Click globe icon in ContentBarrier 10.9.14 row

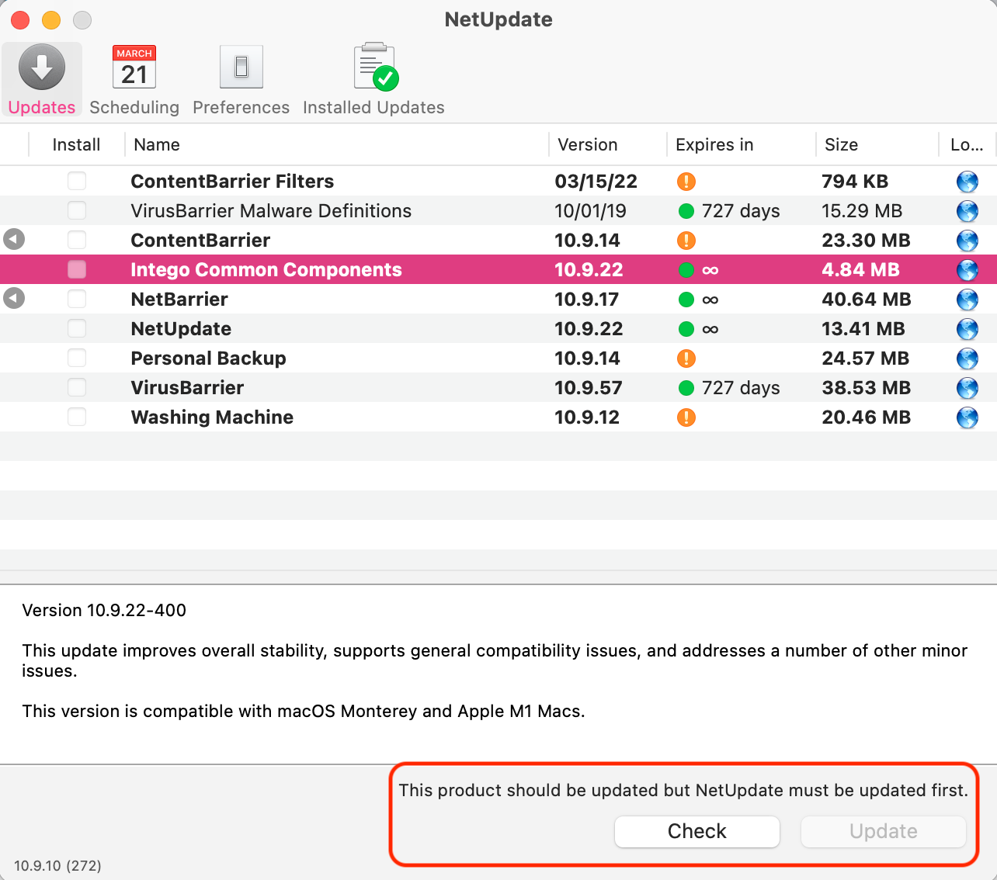tap(967, 241)
